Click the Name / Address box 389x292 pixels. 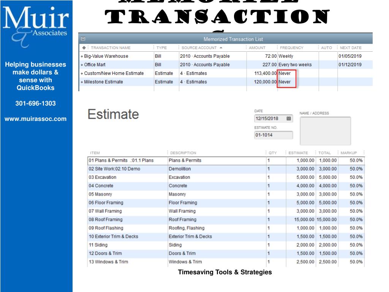click(325, 131)
